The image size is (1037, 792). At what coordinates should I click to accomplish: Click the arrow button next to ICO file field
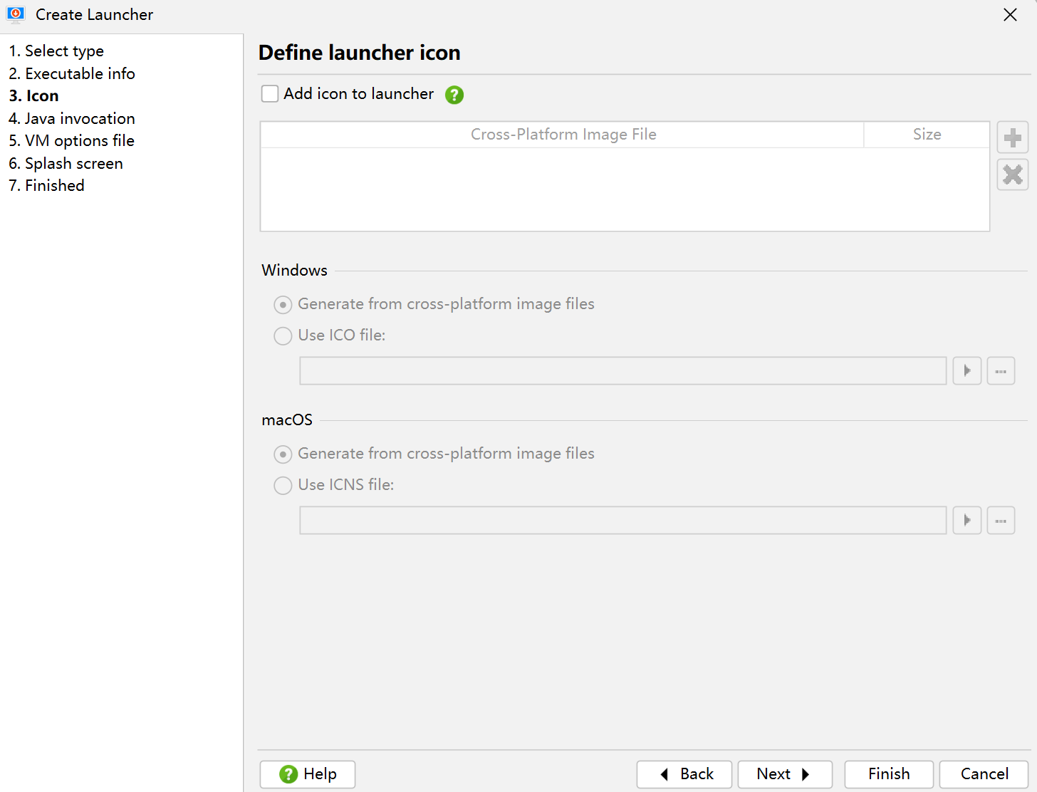coord(967,371)
